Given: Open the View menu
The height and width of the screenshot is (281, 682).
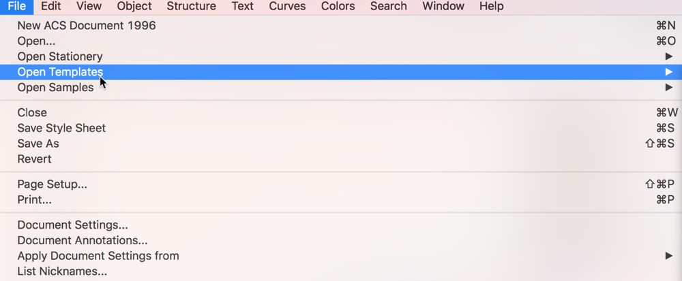Looking at the screenshot, I should (x=89, y=7).
